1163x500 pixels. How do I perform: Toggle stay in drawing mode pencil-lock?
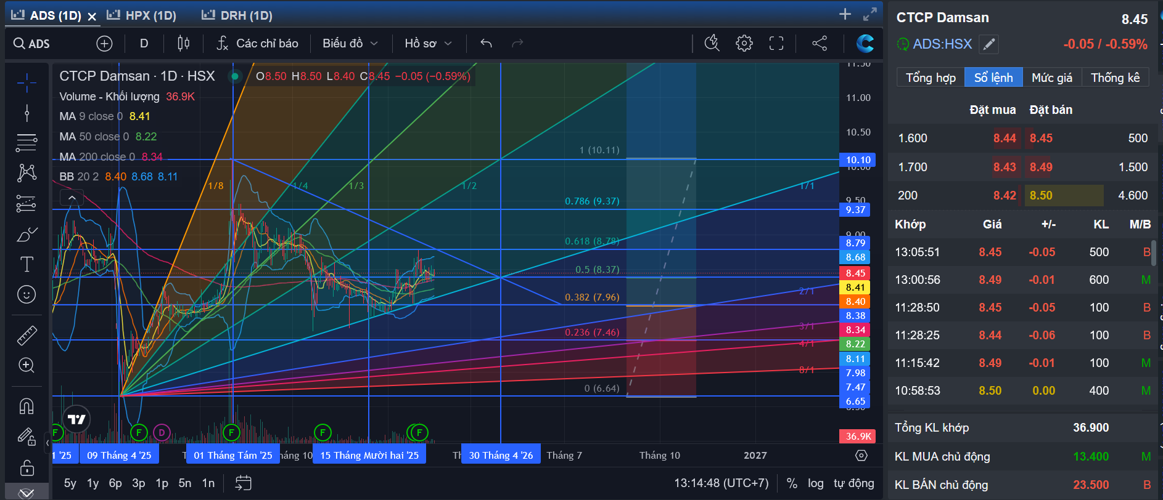27,437
